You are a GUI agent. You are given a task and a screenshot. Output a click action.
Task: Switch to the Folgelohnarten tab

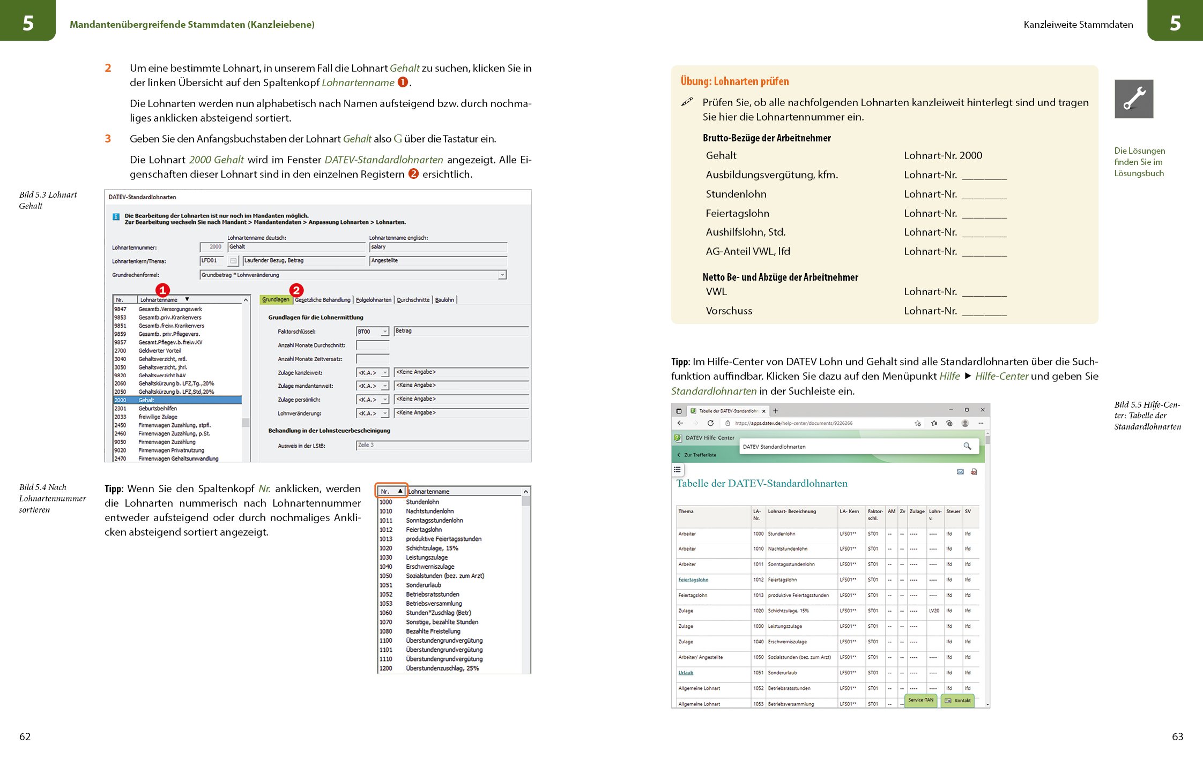(x=373, y=300)
